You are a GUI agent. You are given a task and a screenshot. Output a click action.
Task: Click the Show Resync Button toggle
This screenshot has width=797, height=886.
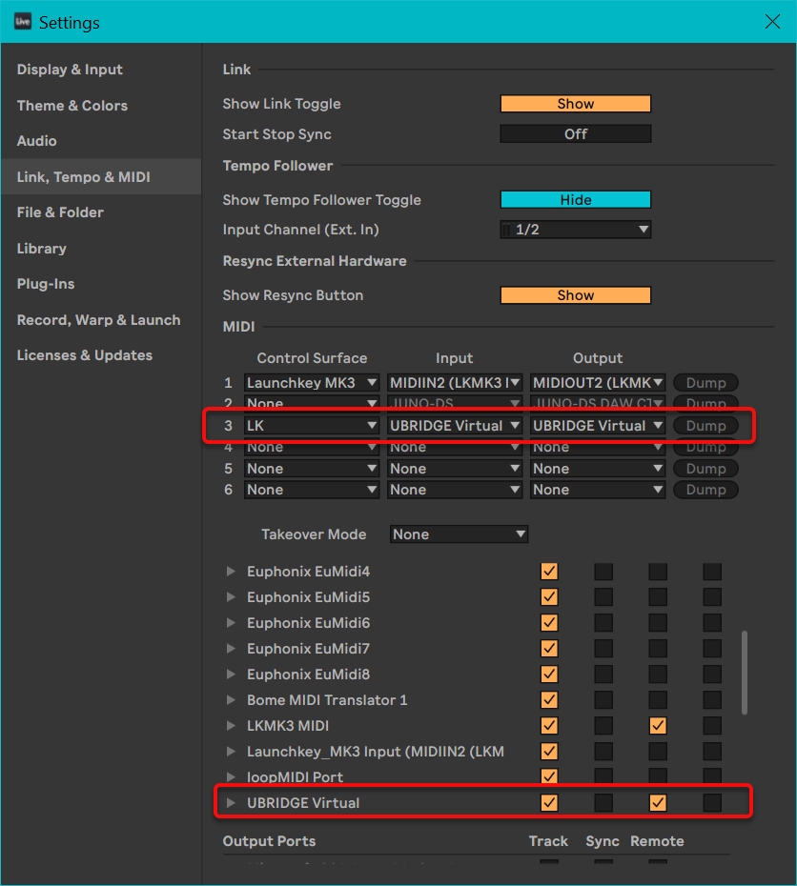pyautogui.click(x=575, y=295)
